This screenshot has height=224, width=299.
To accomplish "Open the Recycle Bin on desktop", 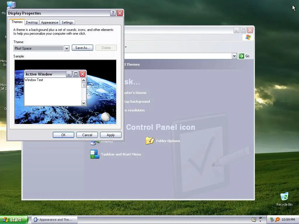I will click(x=284, y=199).
